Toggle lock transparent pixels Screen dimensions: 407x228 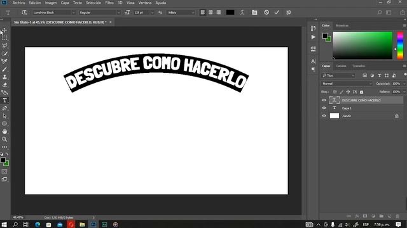pos(335,92)
